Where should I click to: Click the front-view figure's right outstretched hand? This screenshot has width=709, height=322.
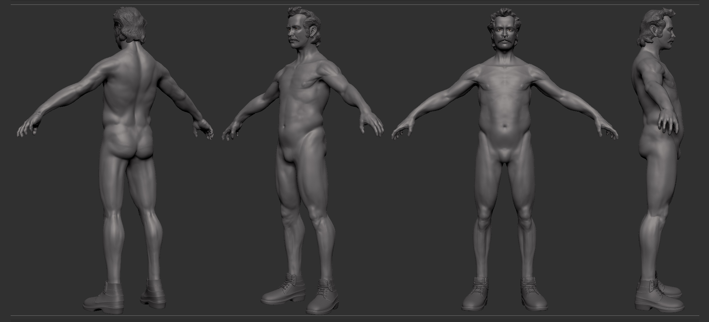coord(403,133)
